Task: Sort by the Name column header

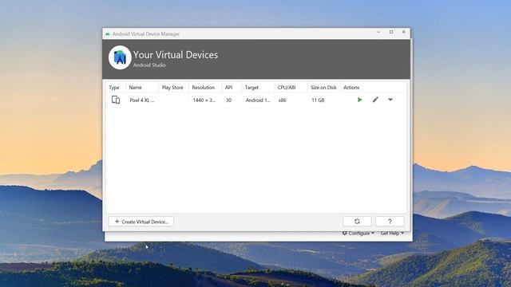Action: 135,88
